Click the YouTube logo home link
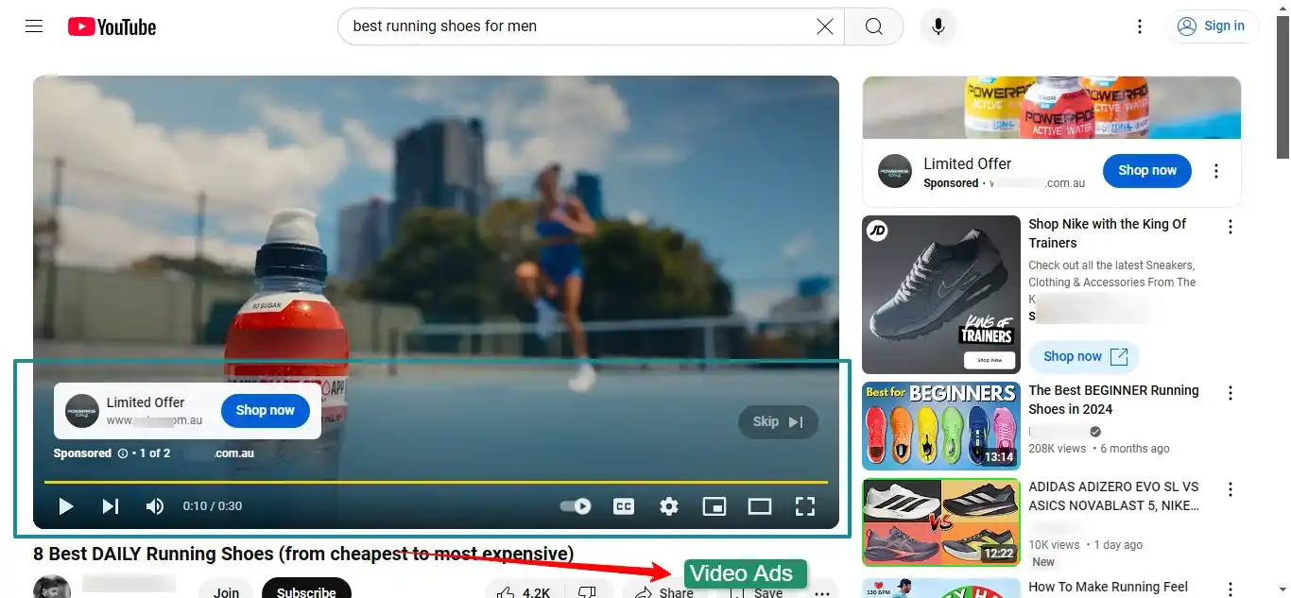This screenshot has width=1291, height=598. click(x=112, y=27)
